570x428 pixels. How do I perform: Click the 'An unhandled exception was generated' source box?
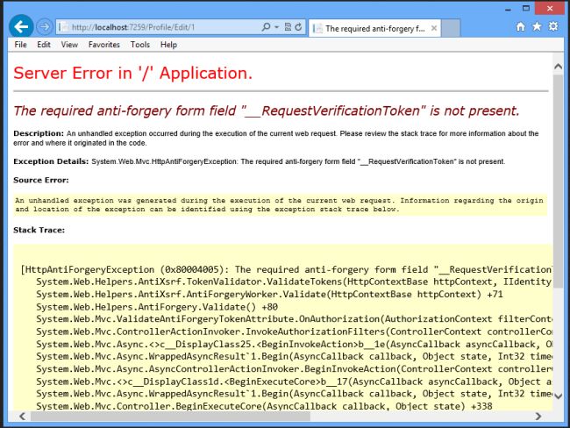[281, 204]
